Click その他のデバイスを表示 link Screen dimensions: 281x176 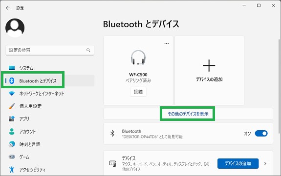pos(188,114)
